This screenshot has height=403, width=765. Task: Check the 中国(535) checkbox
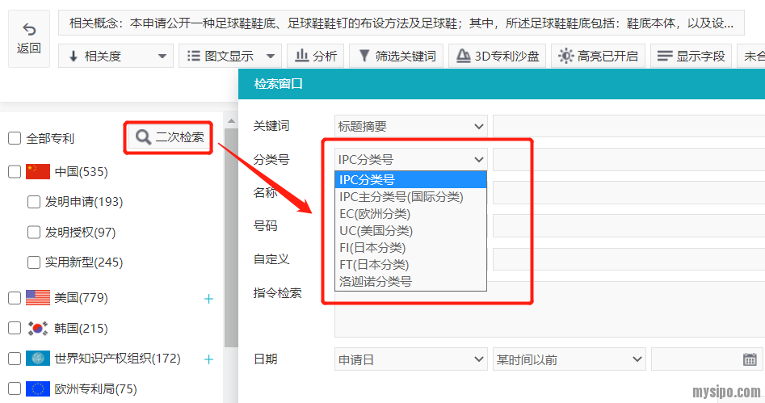(x=15, y=171)
